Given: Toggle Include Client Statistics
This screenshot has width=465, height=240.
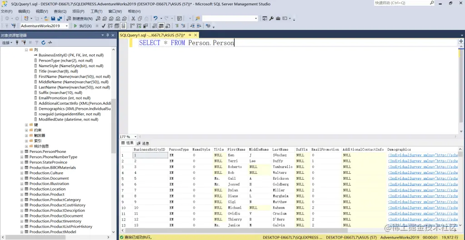Looking at the screenshot, I should click(145, 26).
